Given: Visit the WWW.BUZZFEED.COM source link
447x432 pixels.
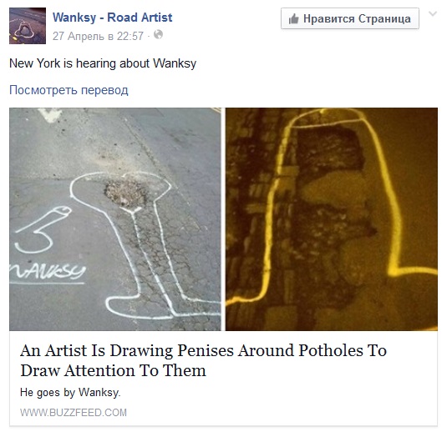Looking at the screenshot, I should (x=74, y=413).
